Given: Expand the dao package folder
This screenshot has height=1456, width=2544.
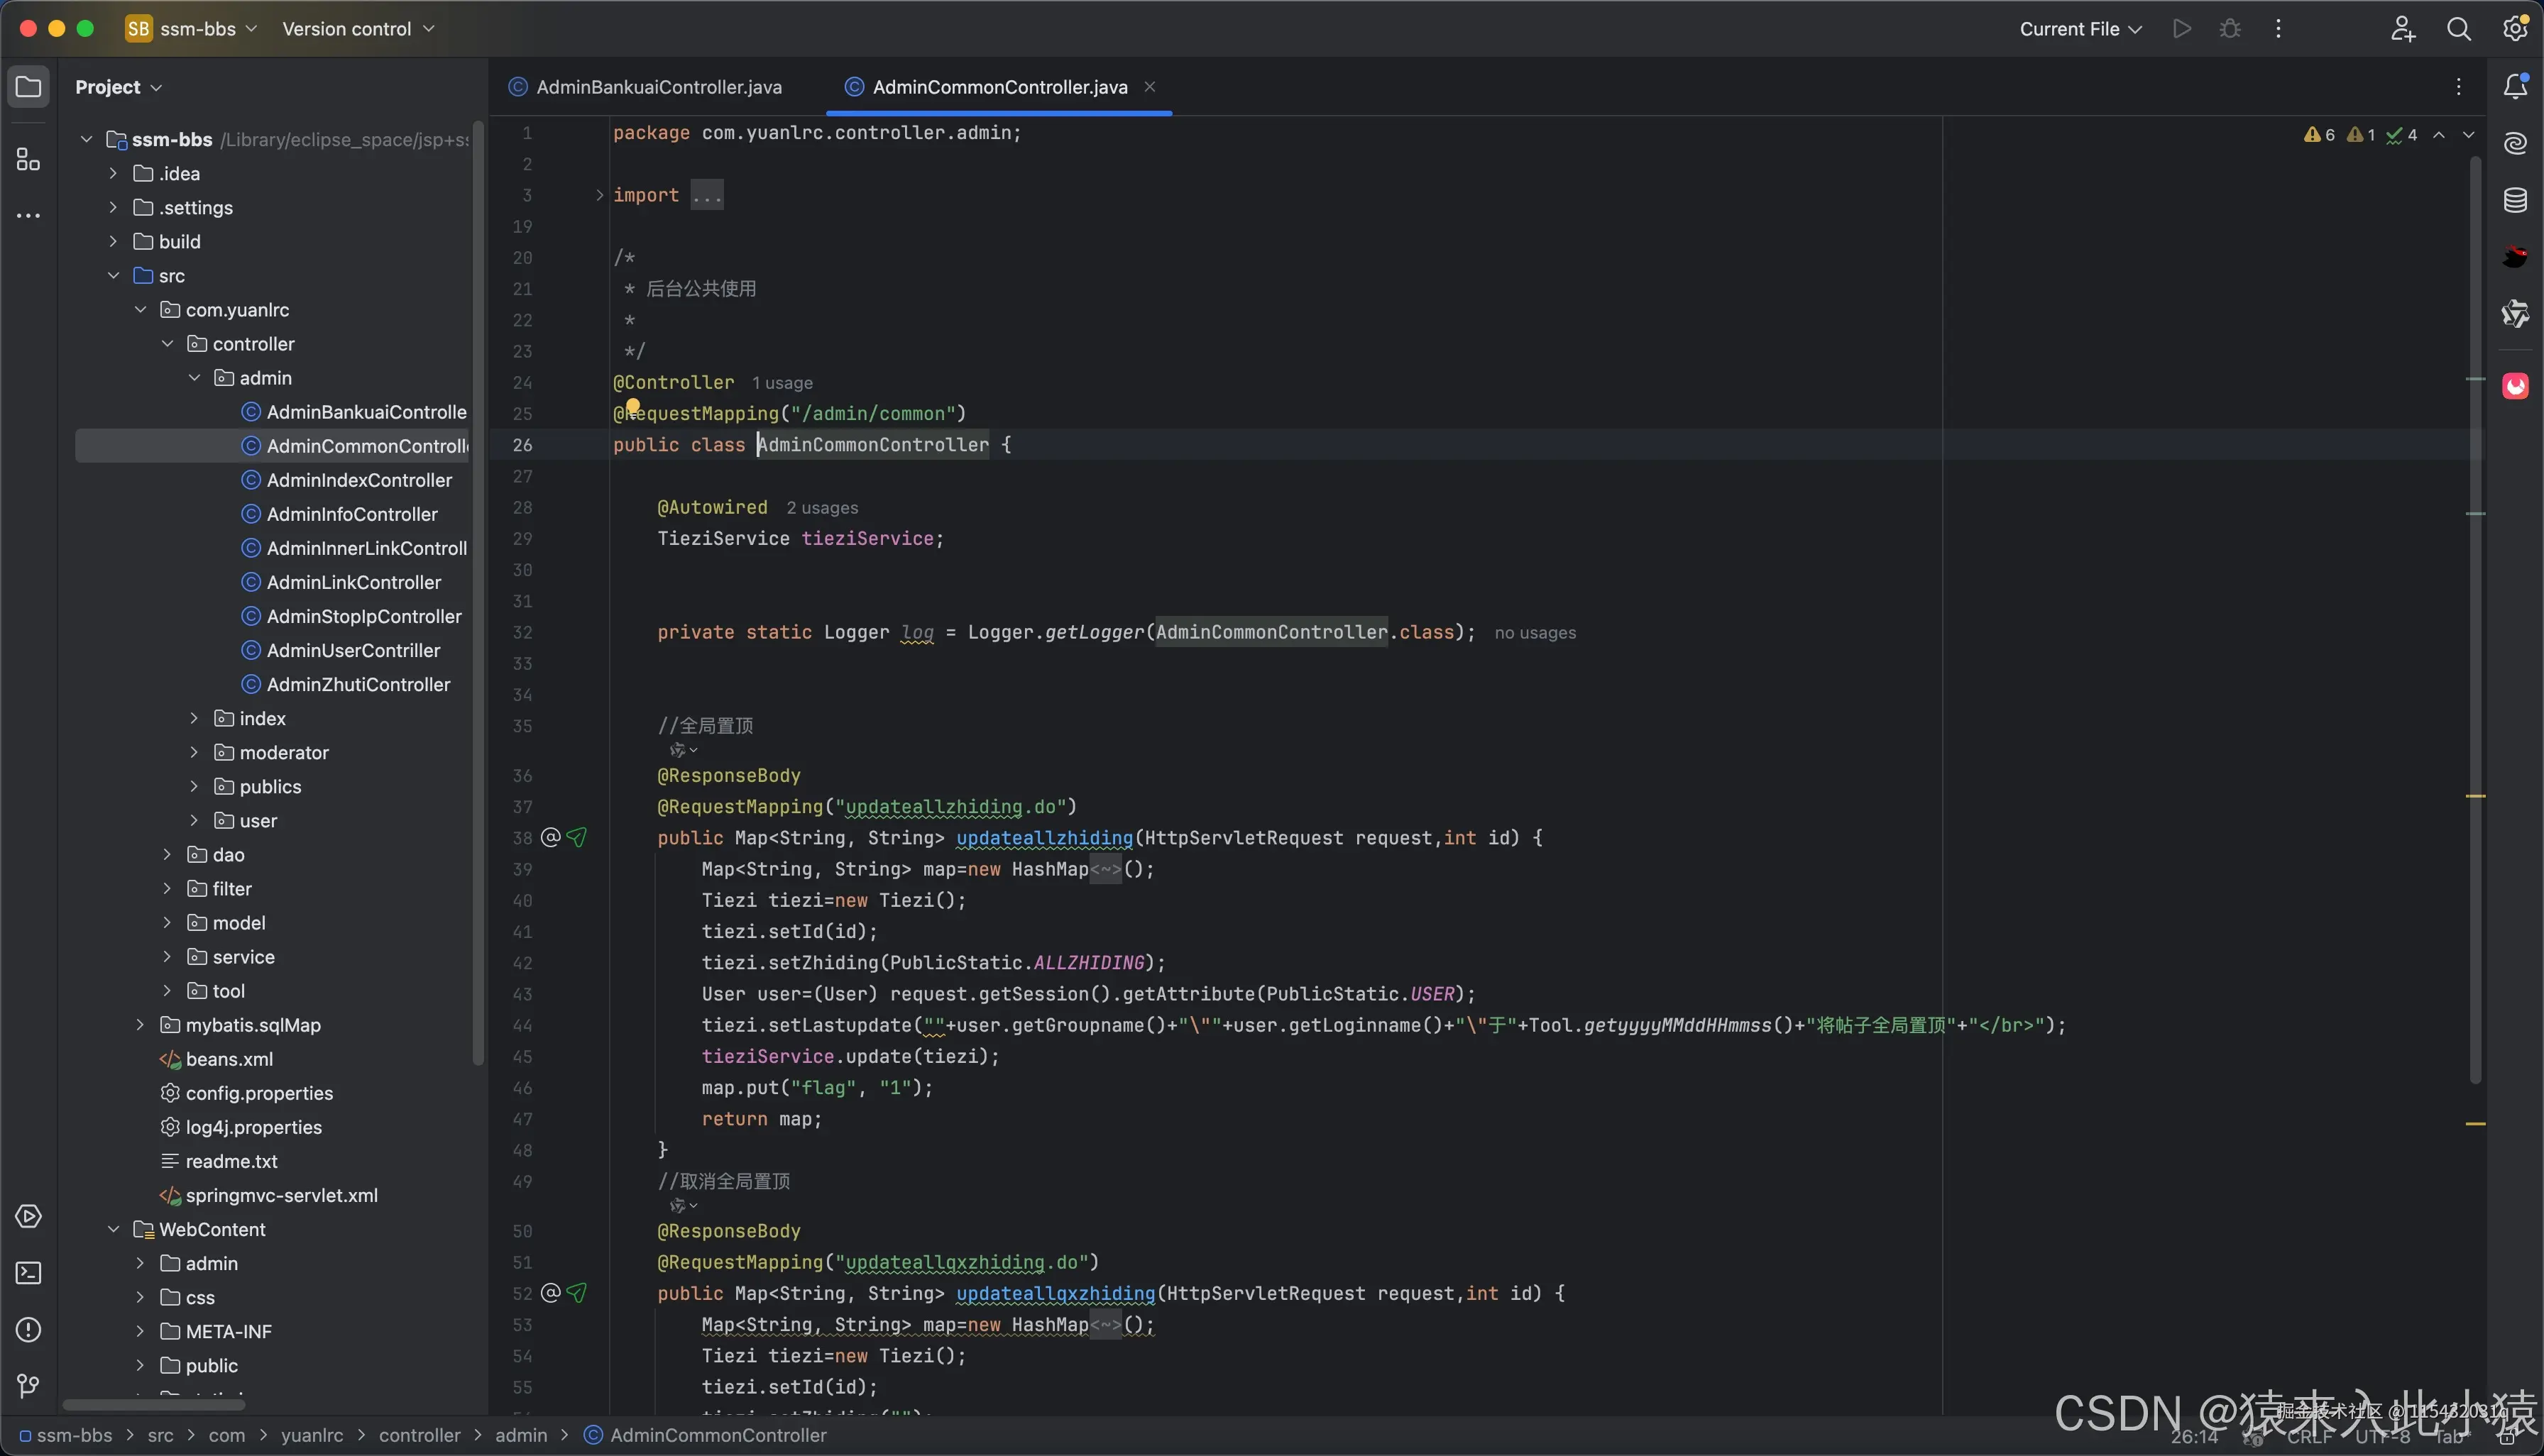Looking at the screenshot, I should coord(167,855).
